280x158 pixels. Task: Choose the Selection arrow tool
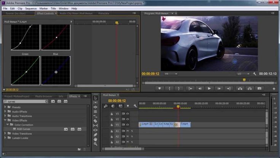(x=95, y=98)
